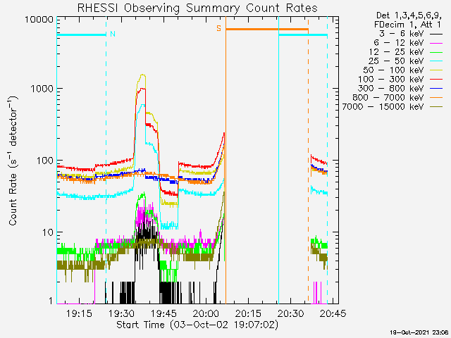Click the dashed orange vertical SAA end line

309,161
